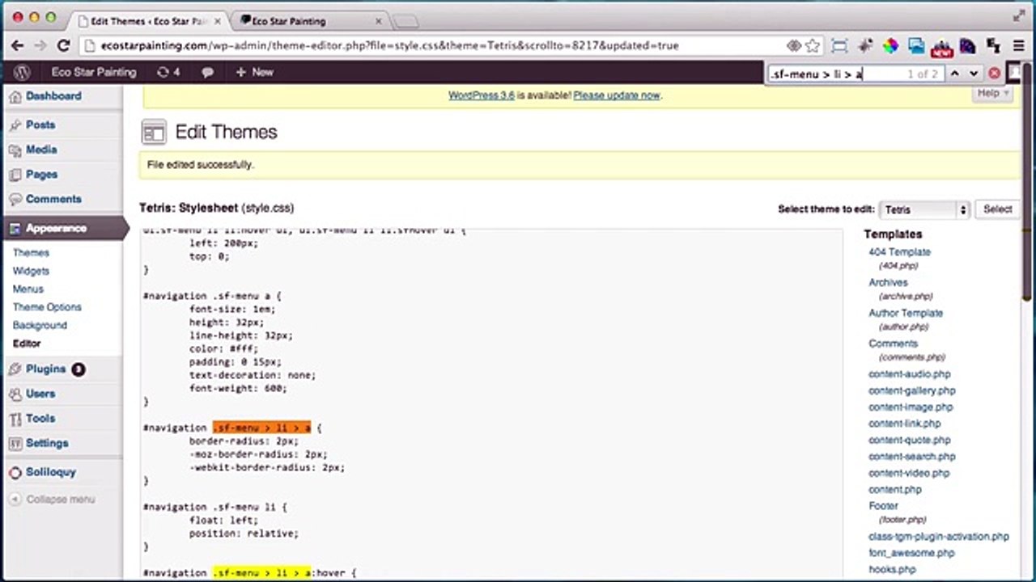Click the yellow highlighted hover selector match
Screen dimensions: 1036x582
262,572
